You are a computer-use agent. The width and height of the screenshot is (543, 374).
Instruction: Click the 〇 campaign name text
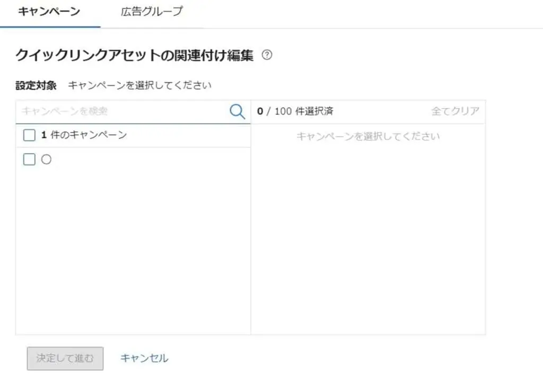[x=47, y=159]
